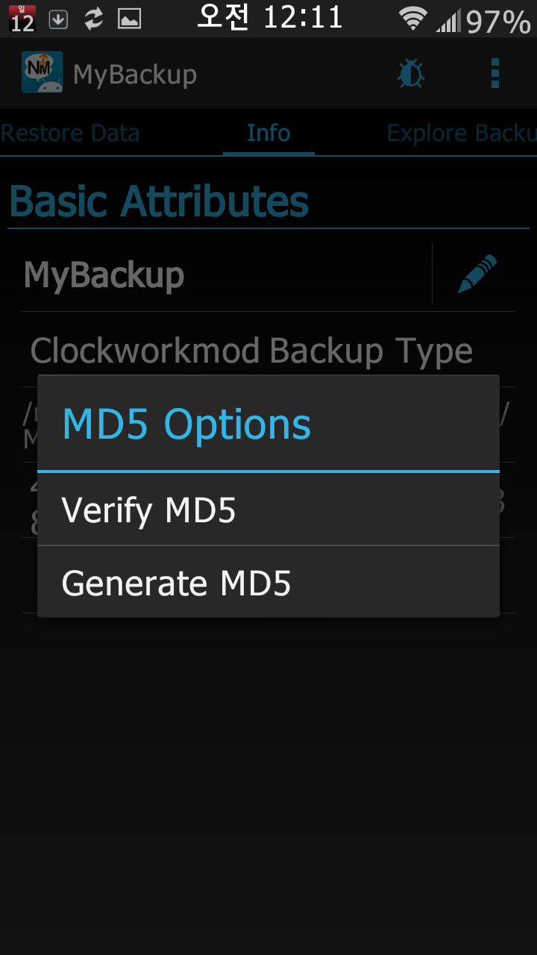
Task: Tap the picture notification icon
Action: [x=129, y=19]
